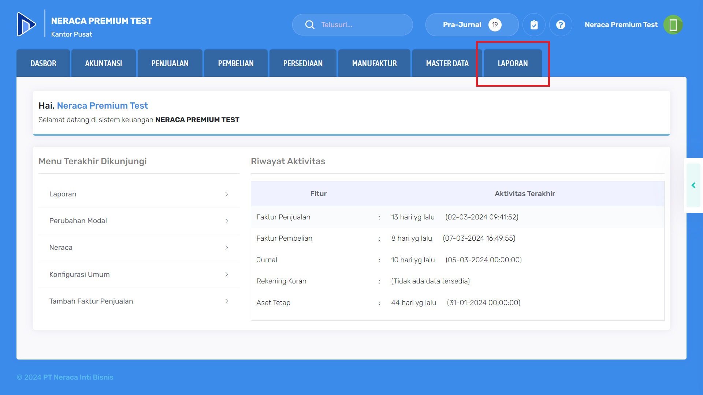703x395 pixels.
Task: Click the '10 hari yg lalu' value
Action: click(x=413, y=260)
